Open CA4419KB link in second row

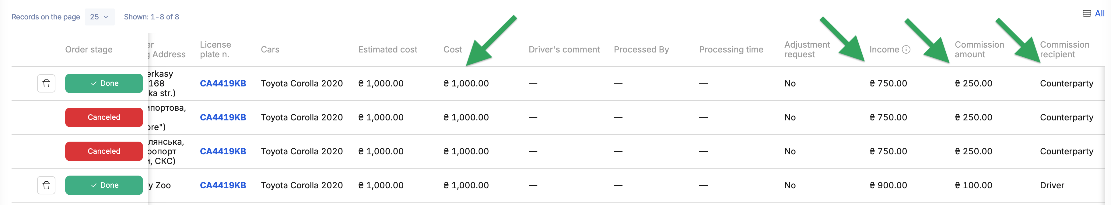point(223,117)
